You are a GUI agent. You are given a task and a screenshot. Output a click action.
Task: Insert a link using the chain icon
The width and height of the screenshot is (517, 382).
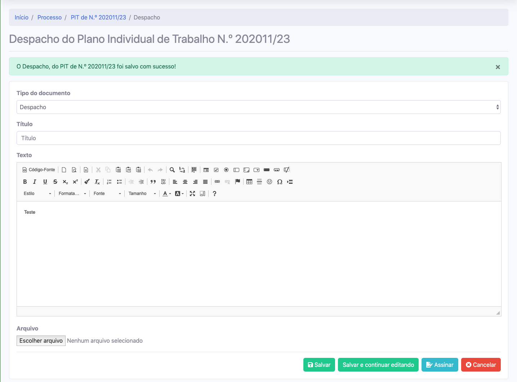(217, 182)
